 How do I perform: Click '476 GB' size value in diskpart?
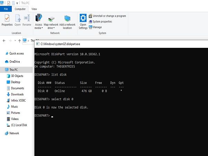[86, 91]
